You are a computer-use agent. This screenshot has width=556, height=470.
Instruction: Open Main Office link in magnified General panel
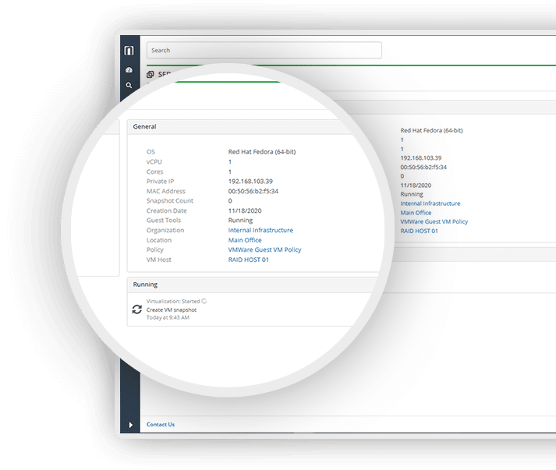(x=245, y=240)
